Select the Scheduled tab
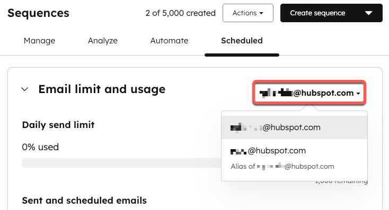 pos(242,41)
